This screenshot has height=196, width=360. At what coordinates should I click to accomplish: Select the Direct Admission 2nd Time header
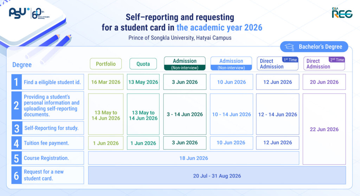coord(324,64)
